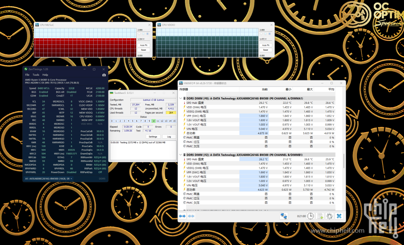404x245 pixels.
Task: Click the HWiNFO elapsed-time clock icon
Action: coord(310,216)
